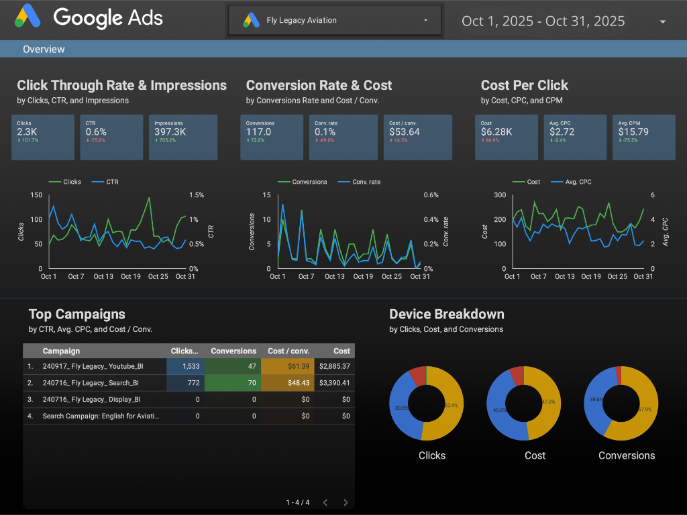Sort table by Cost / conv. column header
Viewport: 687px width, 515px height.
point(288,351)
